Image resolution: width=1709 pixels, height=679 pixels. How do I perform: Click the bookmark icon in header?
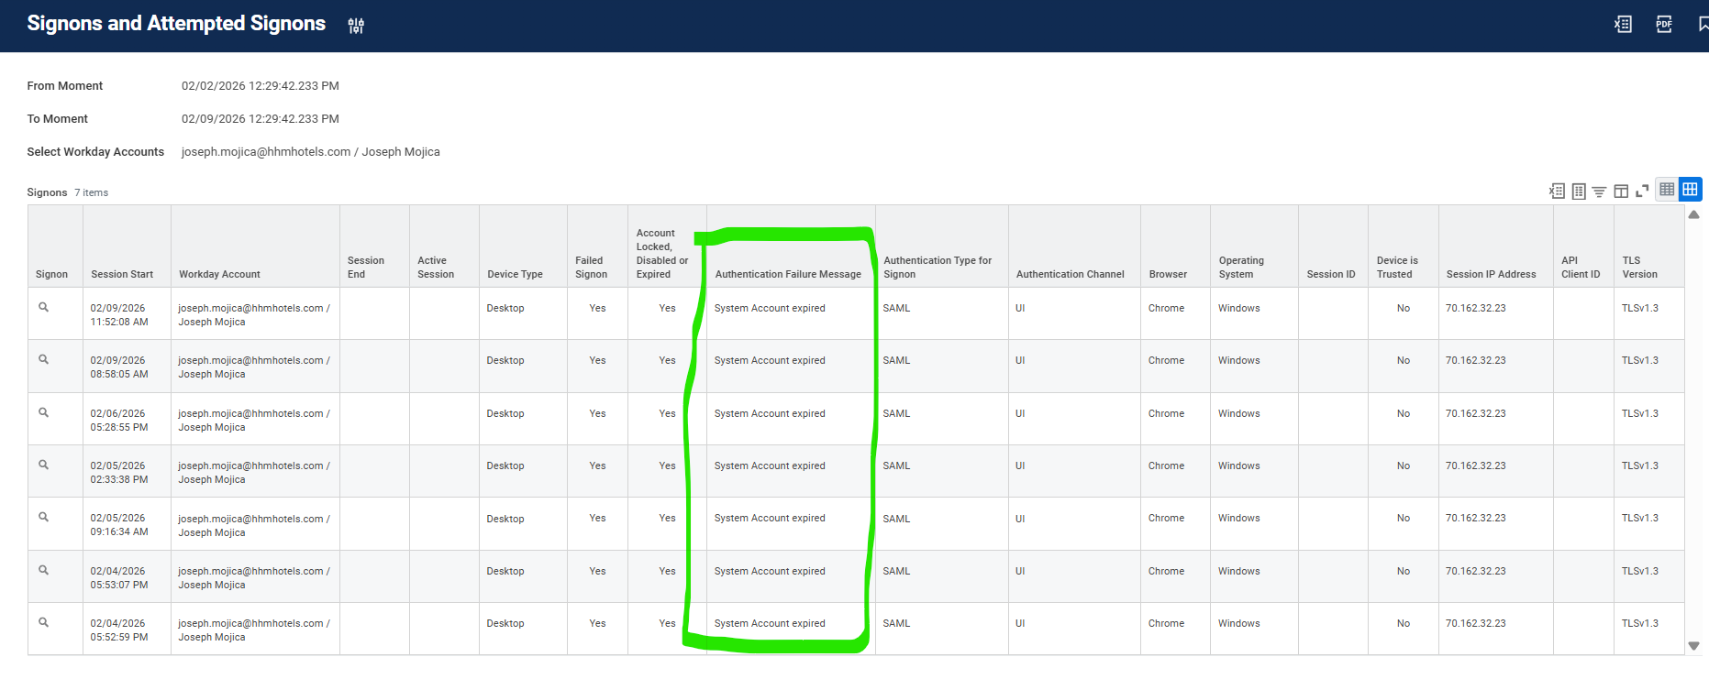click(1702, 25)
